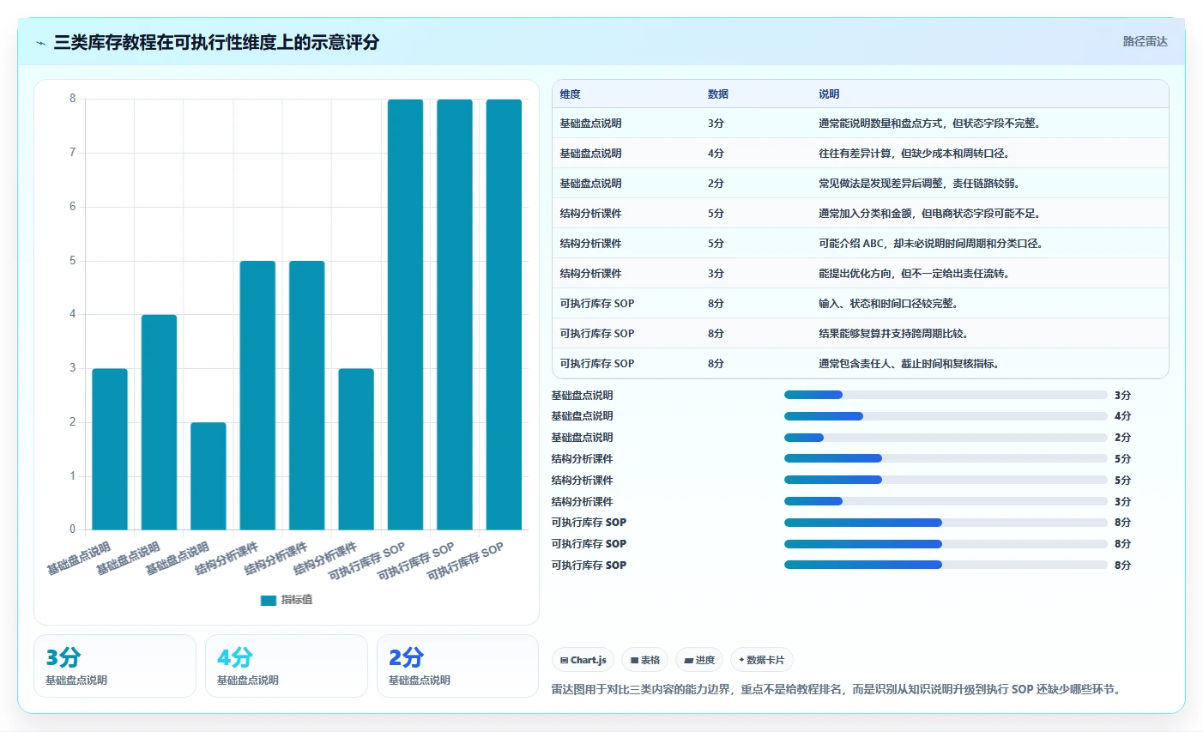Click the 基础盘点说明 progress bar showing 3分
This screenshot has height=732, width=1203.
click(946, 395)
